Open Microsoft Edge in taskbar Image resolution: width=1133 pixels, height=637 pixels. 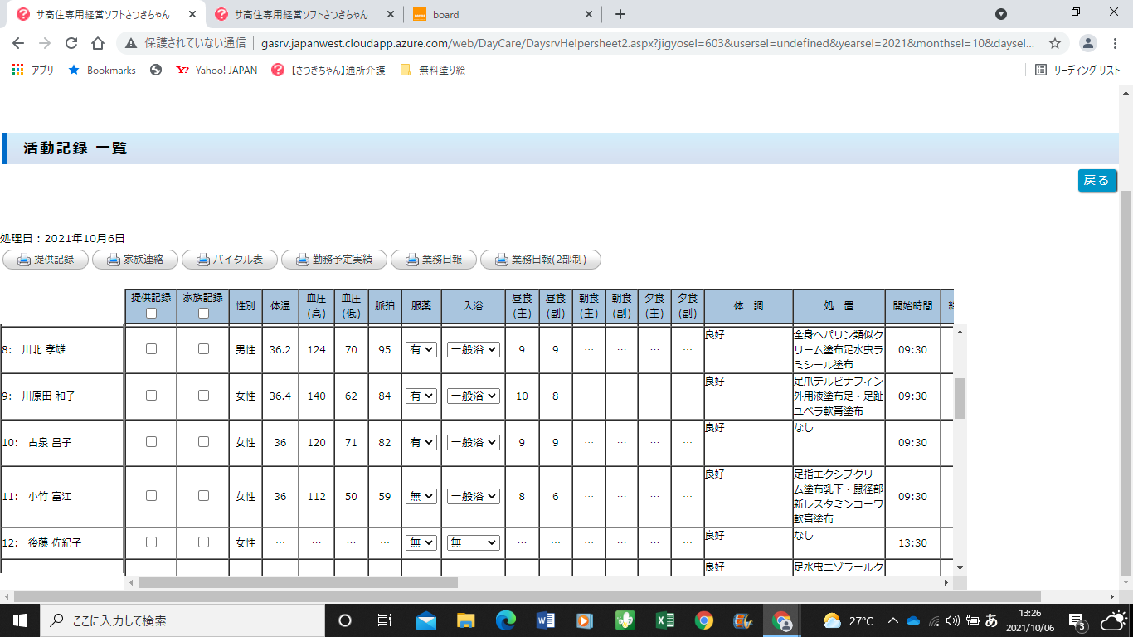pos(505,620)
